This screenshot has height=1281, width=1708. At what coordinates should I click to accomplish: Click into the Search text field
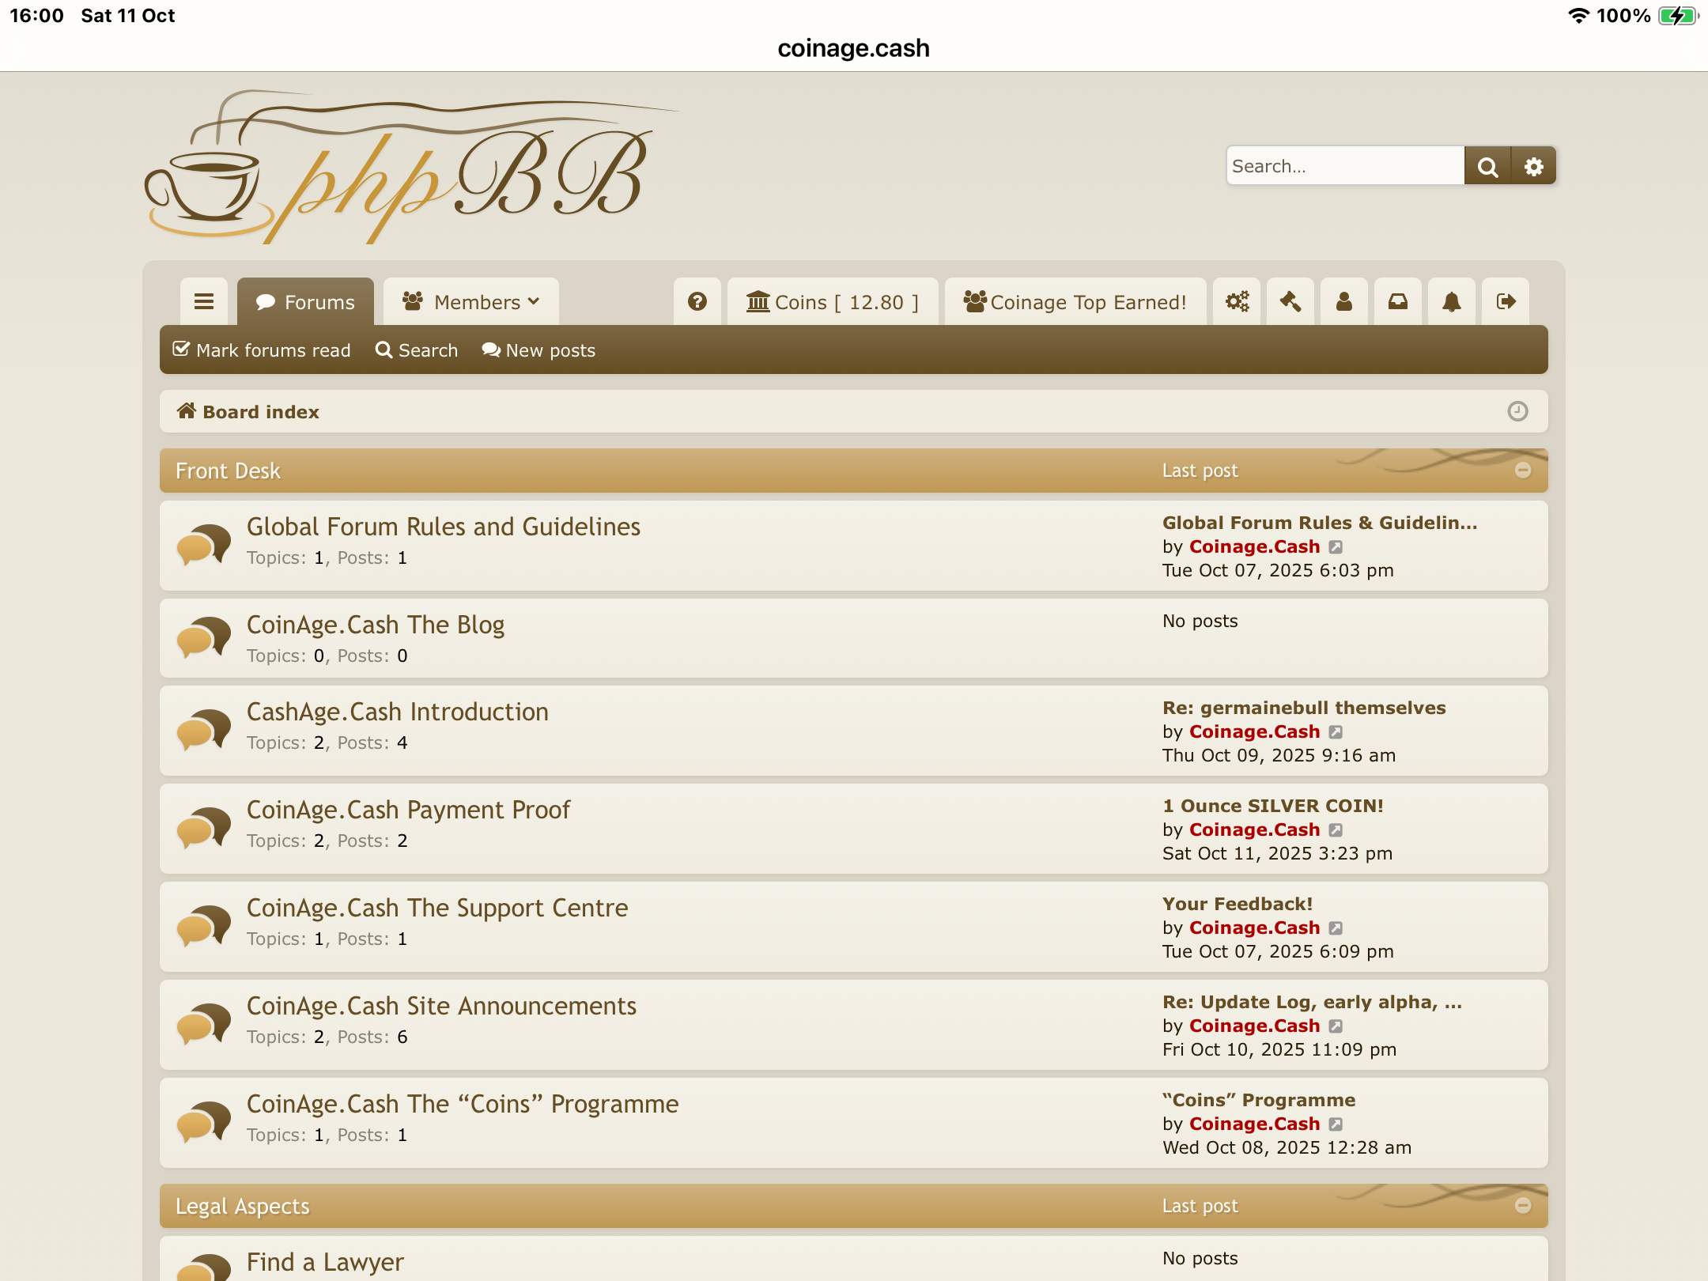coord(1344,166)
